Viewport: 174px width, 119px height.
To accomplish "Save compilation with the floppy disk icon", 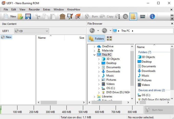I will tap(28, 17).
